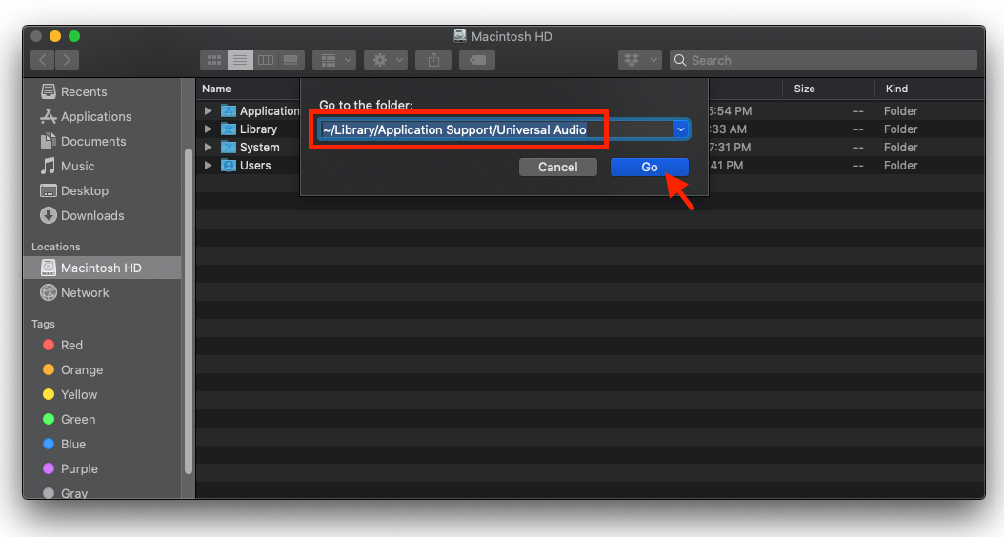Image resolution: width=1004 pixels, height=537 pixels.
Task: Select the Green tag in sidebar
Action: click(x=78, y=419)
